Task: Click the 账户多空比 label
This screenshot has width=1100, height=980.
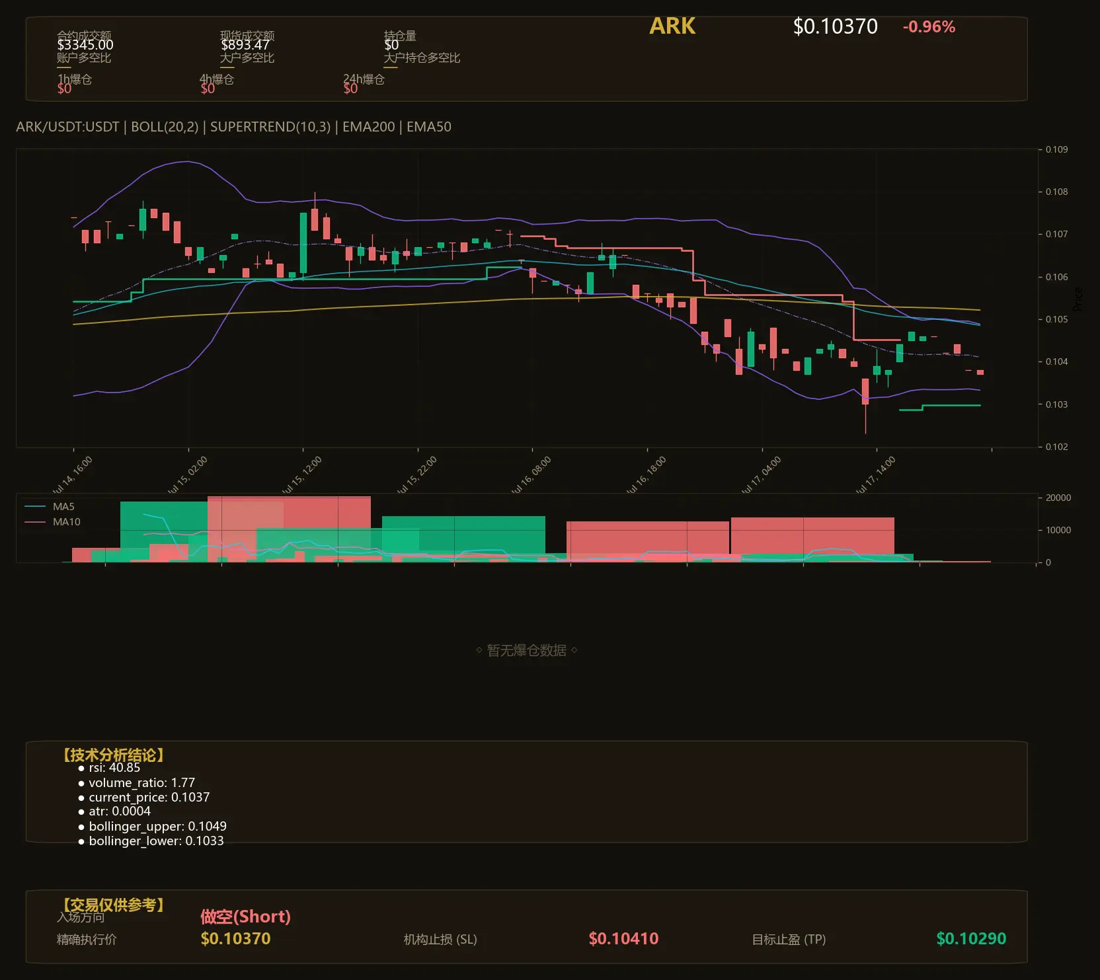Action: point(84,57)
